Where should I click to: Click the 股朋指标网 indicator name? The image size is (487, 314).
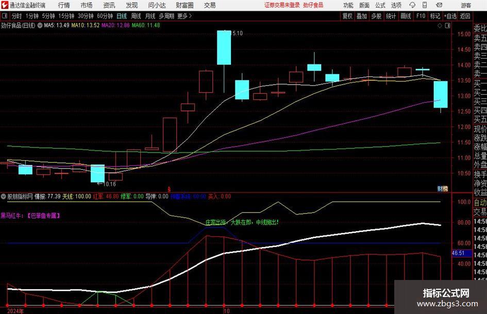pos(20,196)
